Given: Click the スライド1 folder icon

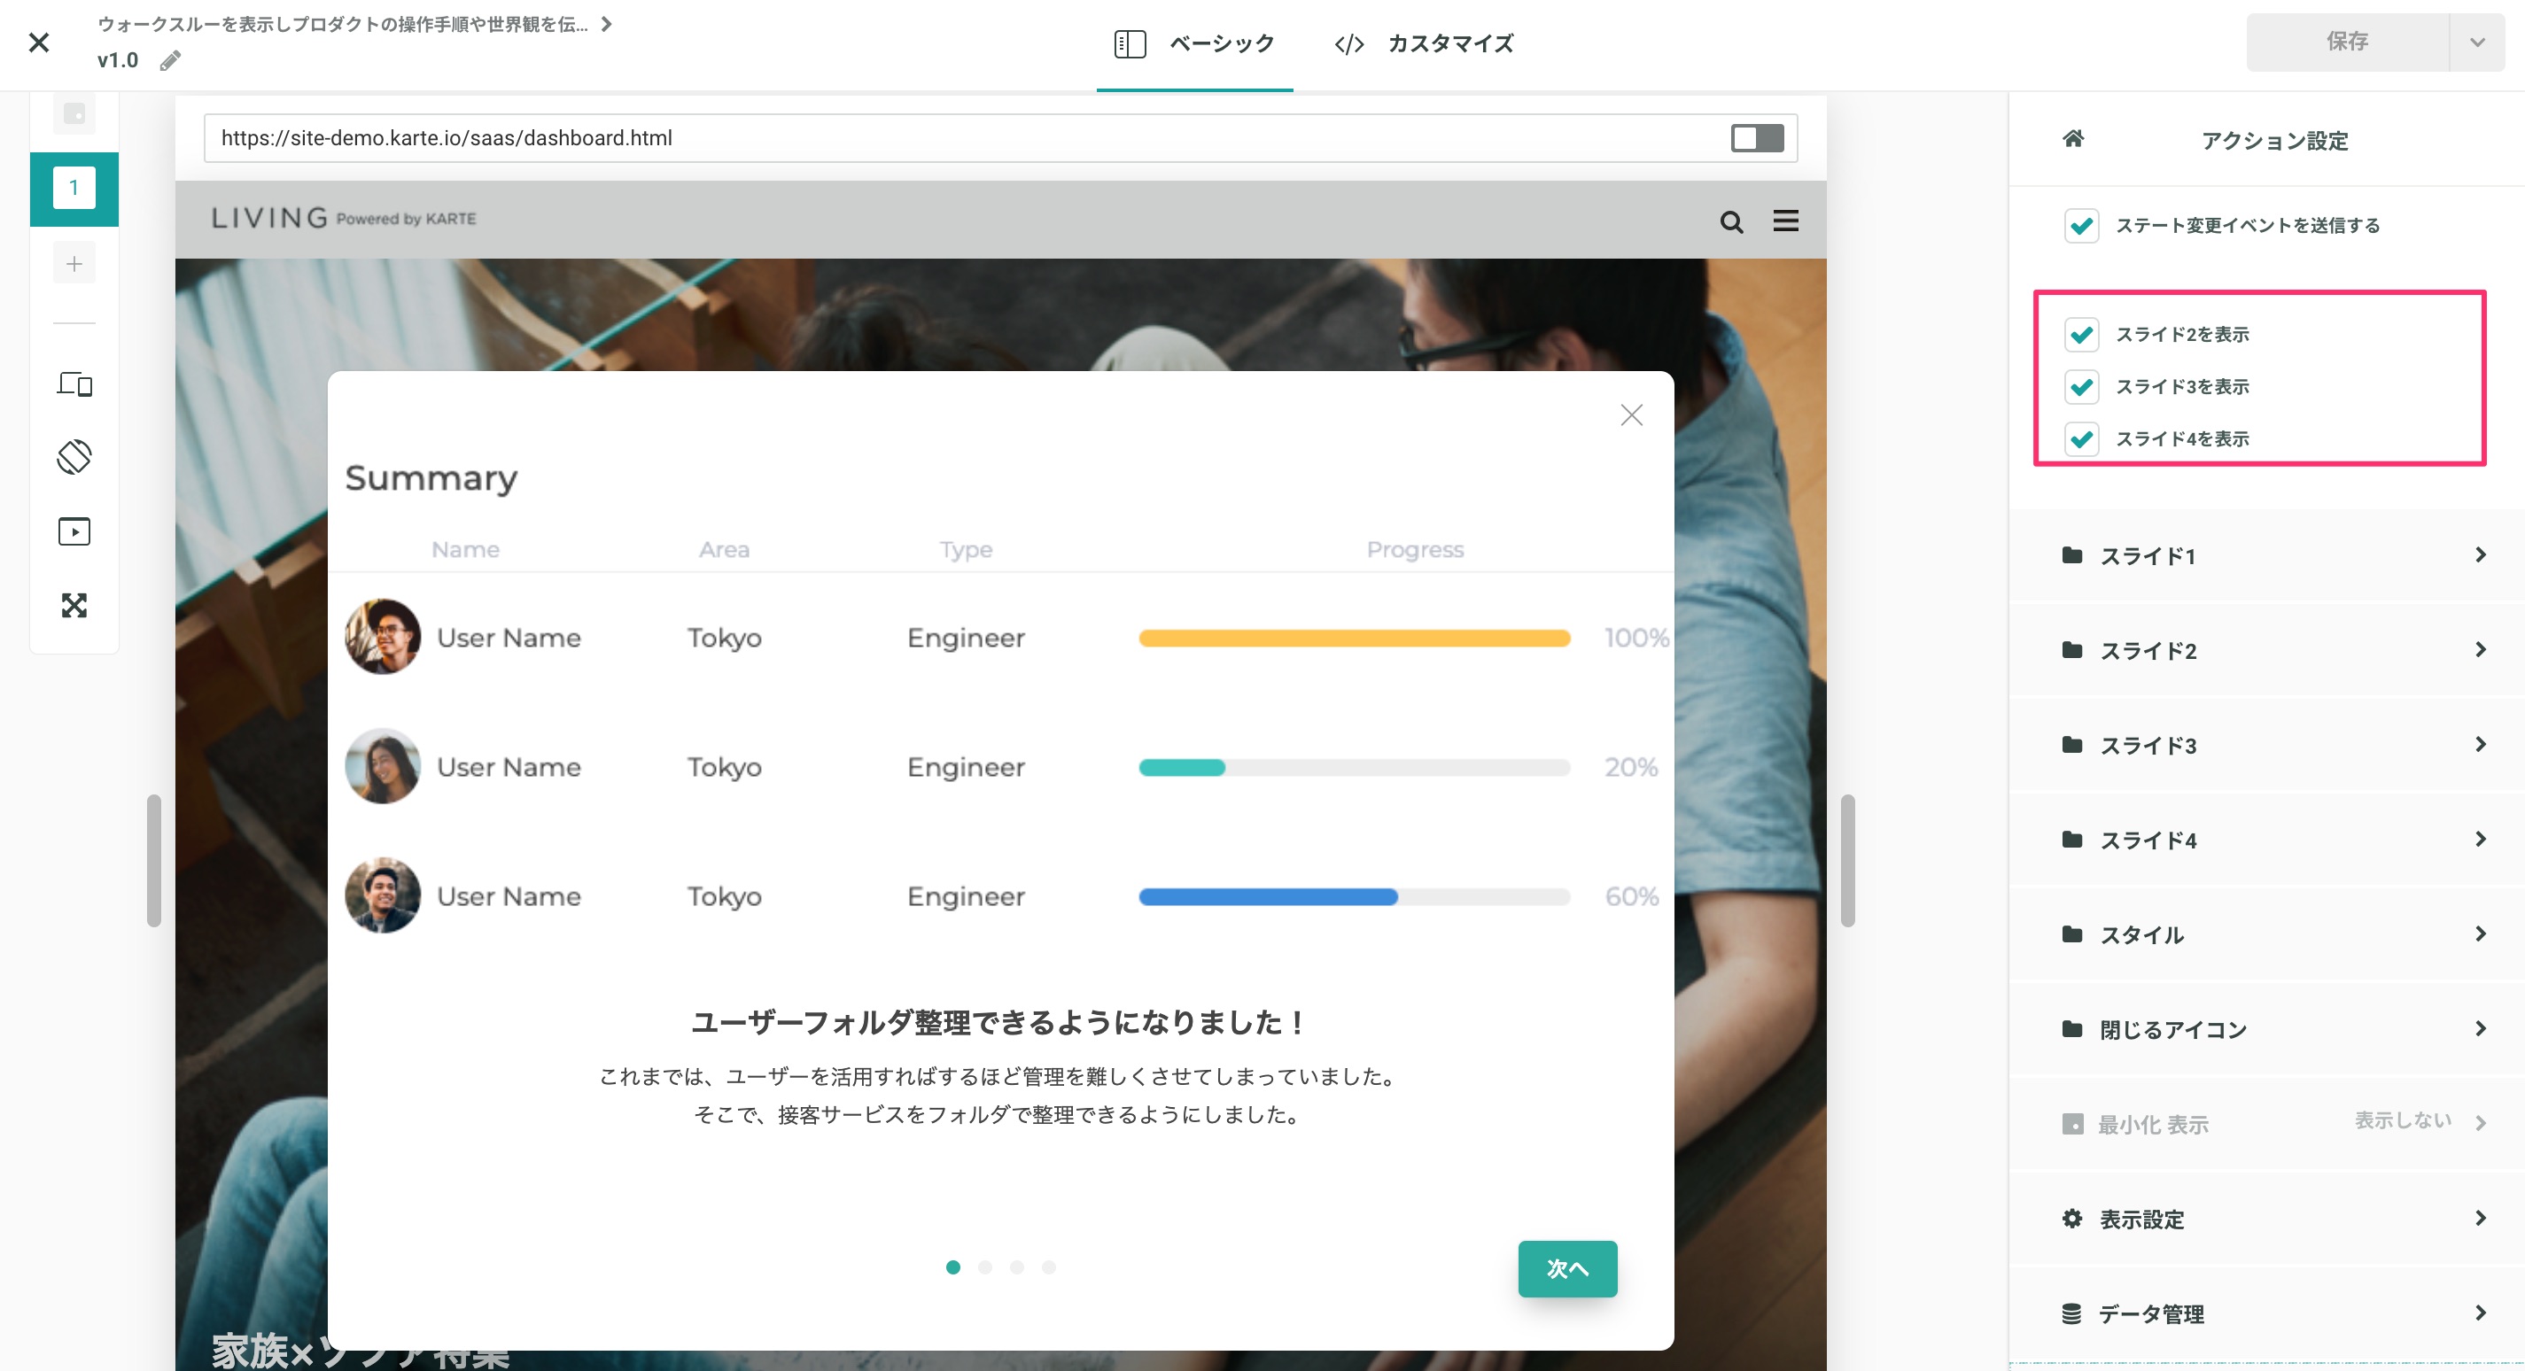Looking at the screenshot, I should coord(2071,554).
